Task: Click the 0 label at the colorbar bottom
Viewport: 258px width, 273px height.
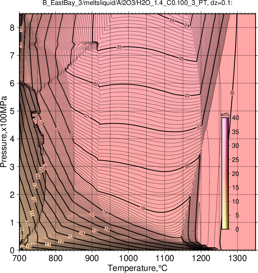Action: click(x=237, y=229)
